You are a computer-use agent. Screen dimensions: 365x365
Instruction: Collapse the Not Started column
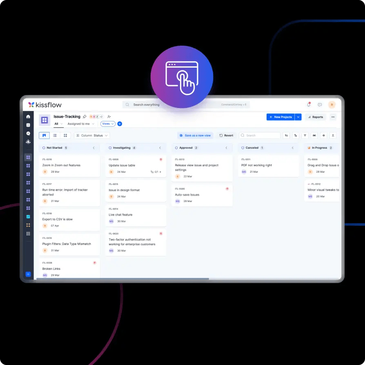(x=93, y=148)
